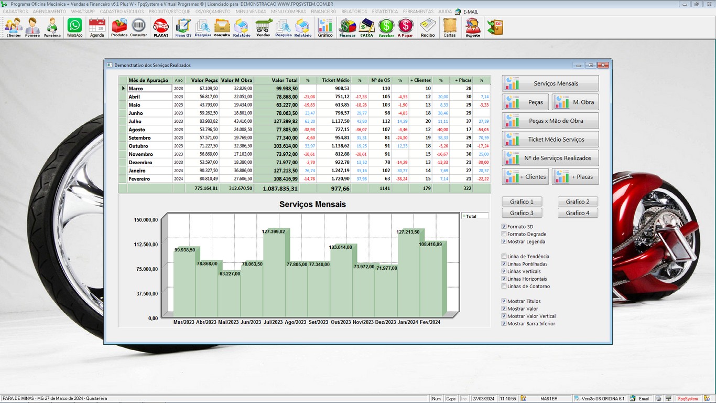
Task: Open the CADASTRO VEICULOS menu
Action: [x=122, y=12]
